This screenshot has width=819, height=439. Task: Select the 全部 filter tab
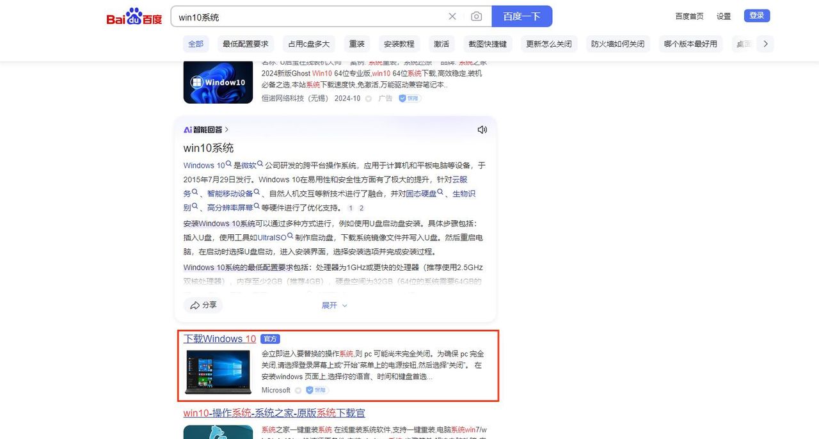196,44
